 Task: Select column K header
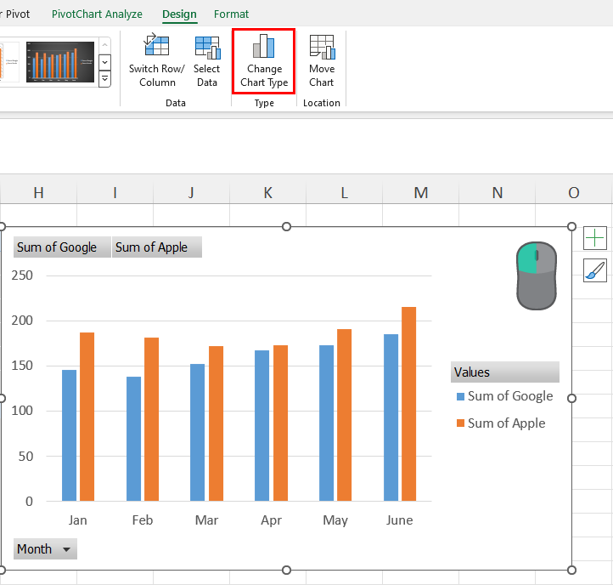click(267, 193)
